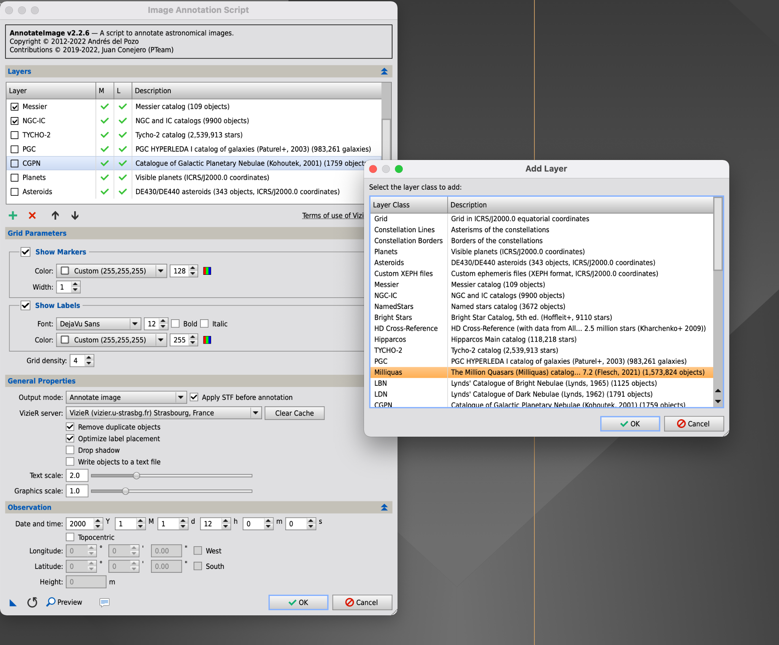Enable the TYCHO-2 layer checkbox
This screenshot has width=779, height=645.
(14, 135)
